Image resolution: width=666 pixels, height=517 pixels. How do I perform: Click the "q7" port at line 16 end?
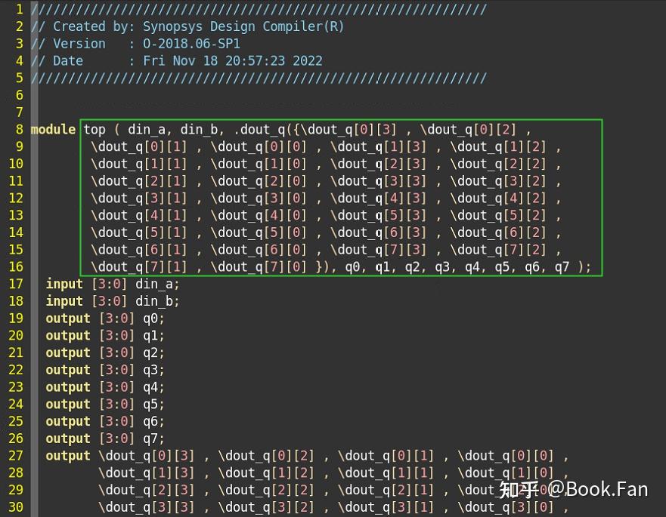pyautogui.click(x=563, y=266)
